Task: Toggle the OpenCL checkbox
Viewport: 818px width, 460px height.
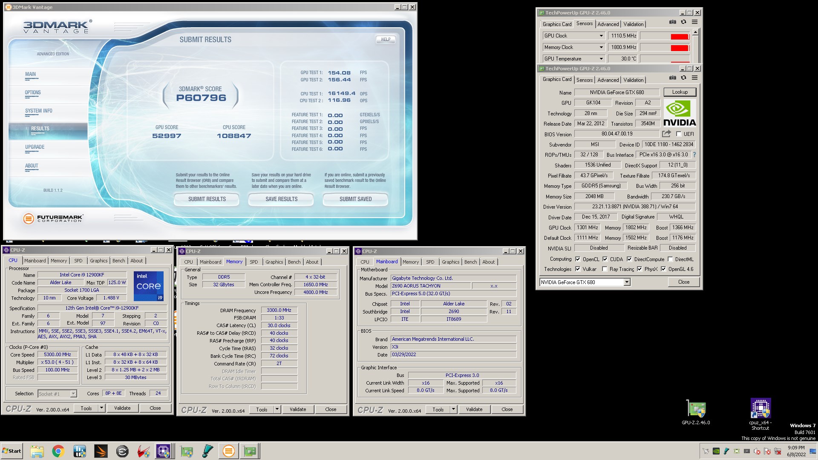Action: coord(578,259)
